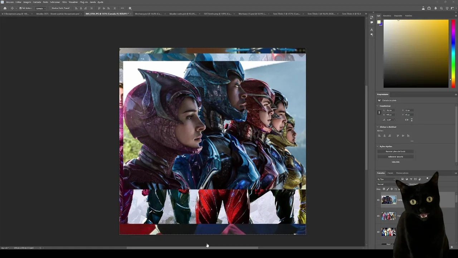Collapse the Transformar section
Viewport: 458px width, 258px height.
coord(377,106)
